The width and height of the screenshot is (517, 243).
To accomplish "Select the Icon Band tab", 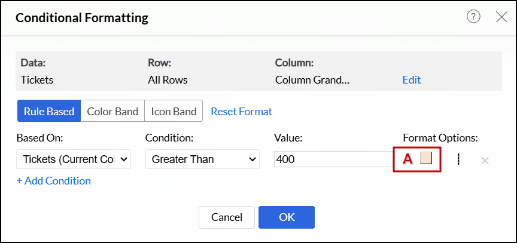I will point(174,111).
